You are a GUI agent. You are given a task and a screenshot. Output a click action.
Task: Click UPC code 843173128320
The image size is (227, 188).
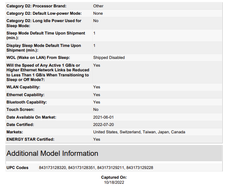(52, 167)
